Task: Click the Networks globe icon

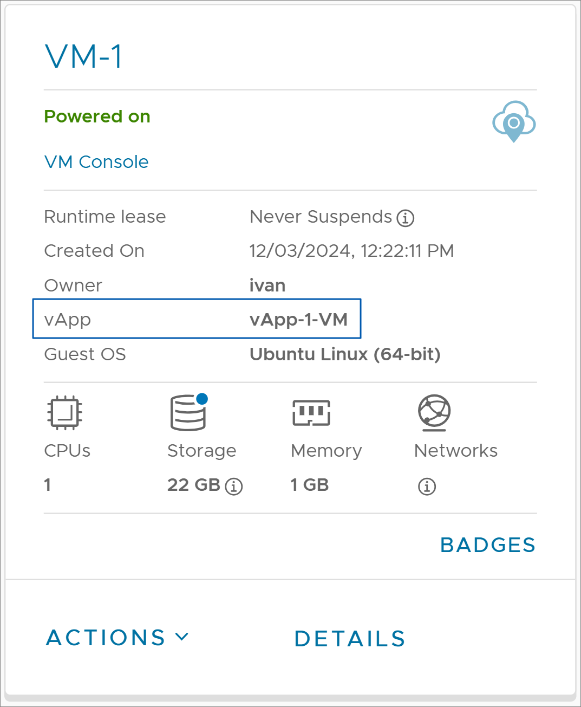Action: [x=434, y=413]
